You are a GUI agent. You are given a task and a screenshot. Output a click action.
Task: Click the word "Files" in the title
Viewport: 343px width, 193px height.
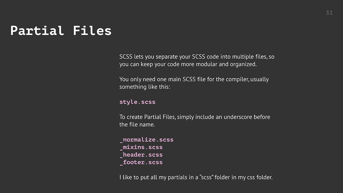click(92, 31)
